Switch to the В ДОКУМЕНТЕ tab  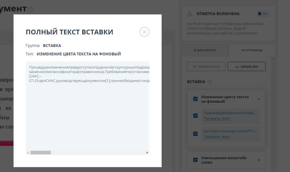(205, 50)
